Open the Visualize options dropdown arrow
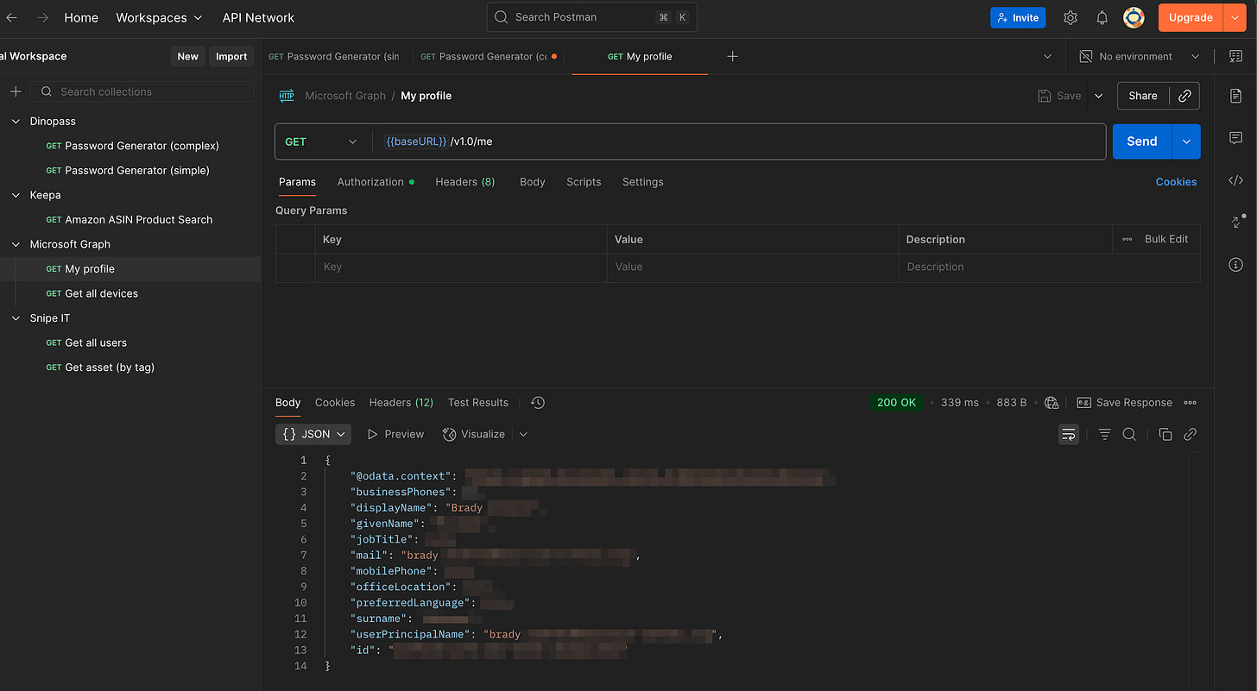This screenshot has height=691, width=1257. coord(523,435)
